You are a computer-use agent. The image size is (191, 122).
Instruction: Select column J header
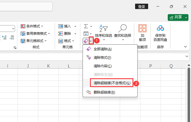[28, 66]
